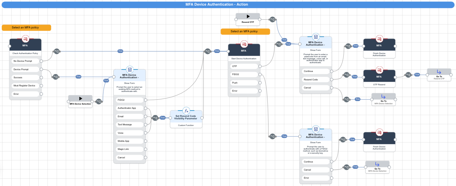This screenshot has height=186, width=456.
Task: Click the form icon on the passcode prompt node
Action: click(x=316, y=36)
